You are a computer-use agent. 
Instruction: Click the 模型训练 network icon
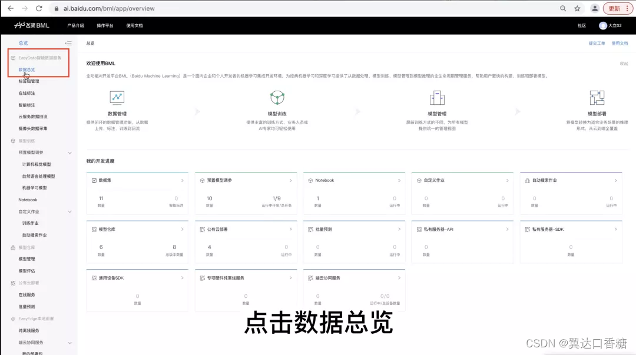(277, 97)
